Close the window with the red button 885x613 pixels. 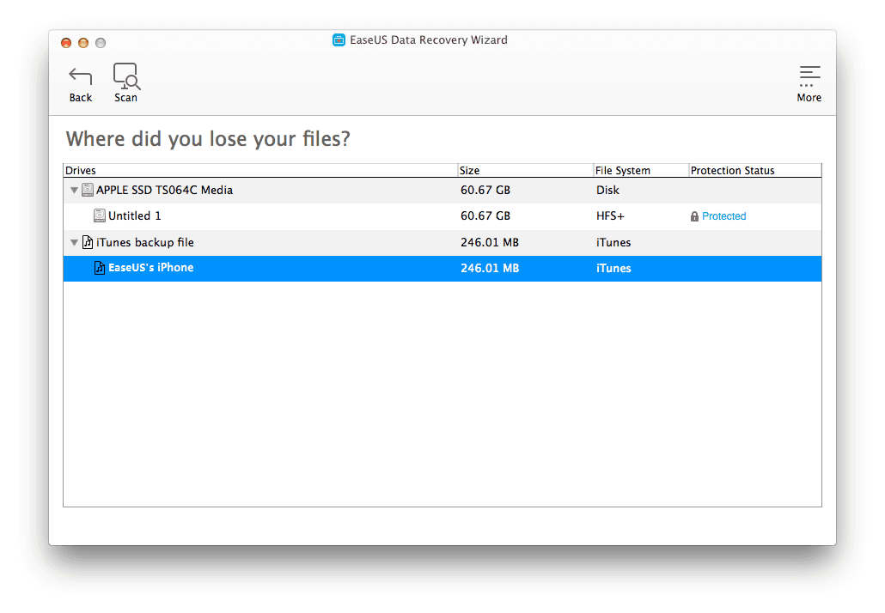click(66, 43)
